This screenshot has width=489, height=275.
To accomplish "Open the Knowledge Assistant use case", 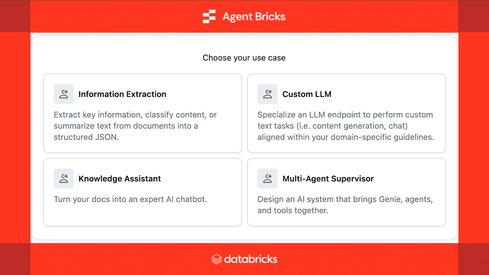I will pyautogui.click(x=142, y=192).
